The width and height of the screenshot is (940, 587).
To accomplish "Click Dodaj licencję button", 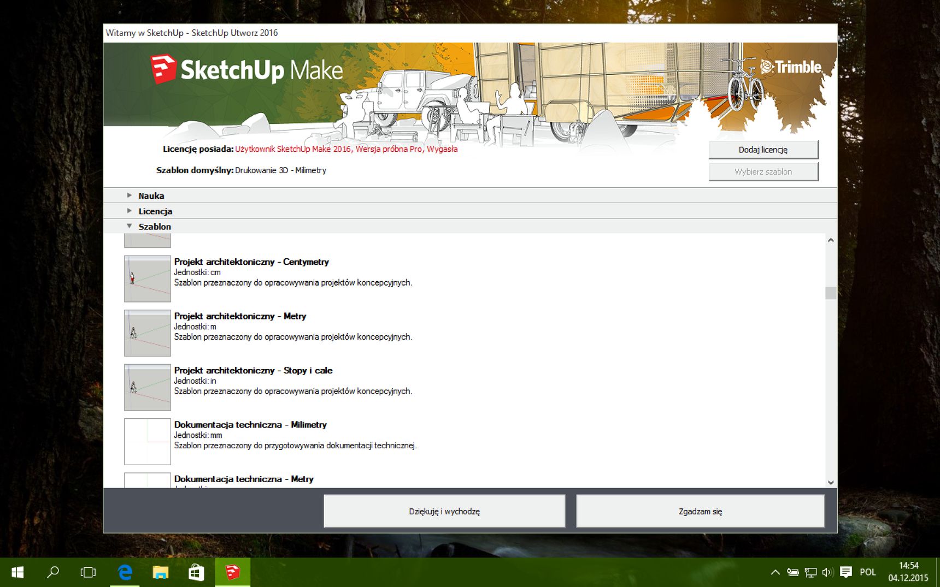I will [x=763, y=150].
